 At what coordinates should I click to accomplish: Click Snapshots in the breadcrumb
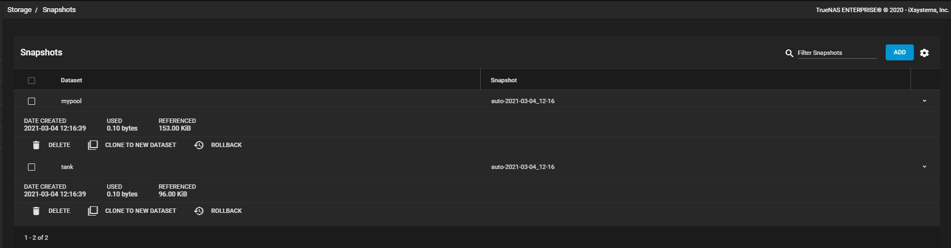(x=59, y=10)
